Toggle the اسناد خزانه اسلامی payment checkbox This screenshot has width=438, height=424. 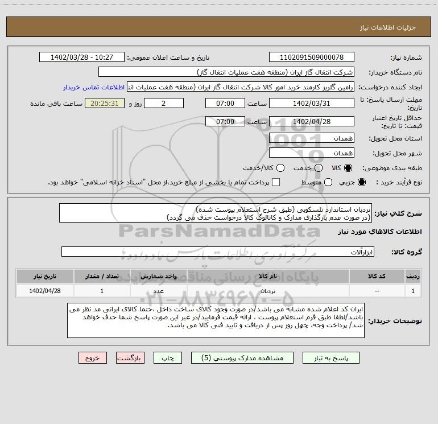(x=276, y=182)
